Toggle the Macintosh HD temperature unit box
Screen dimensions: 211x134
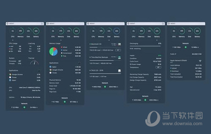tap(118, 50)
